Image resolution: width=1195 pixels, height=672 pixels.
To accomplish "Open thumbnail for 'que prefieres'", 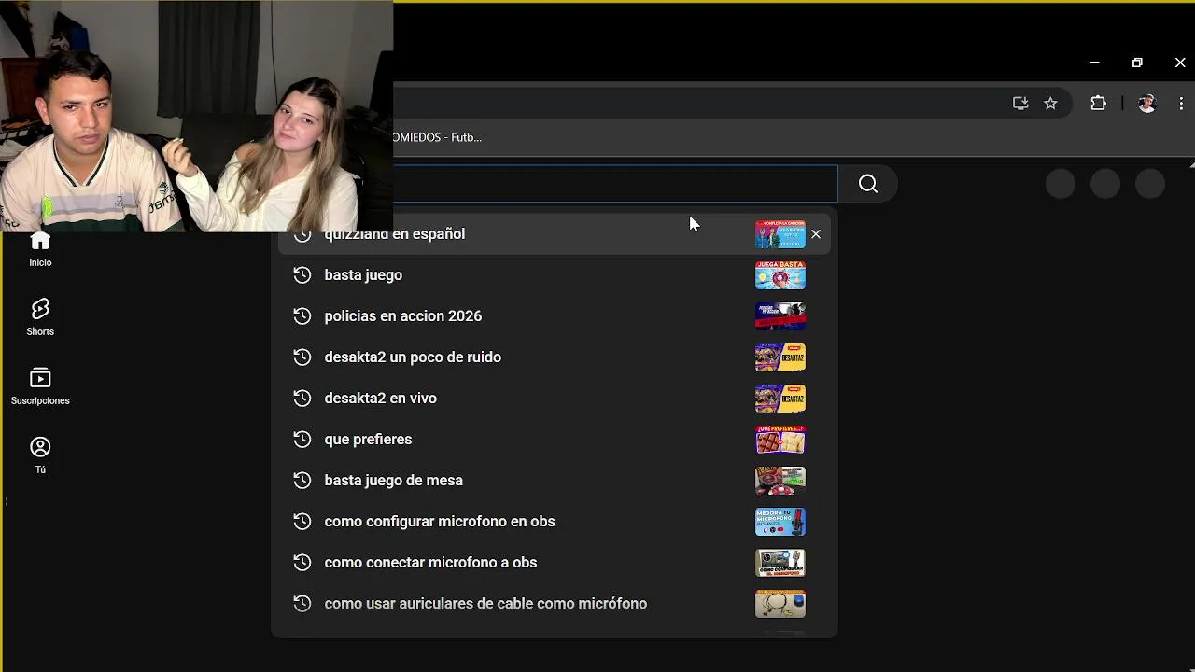I will click(x=780, y=439).
